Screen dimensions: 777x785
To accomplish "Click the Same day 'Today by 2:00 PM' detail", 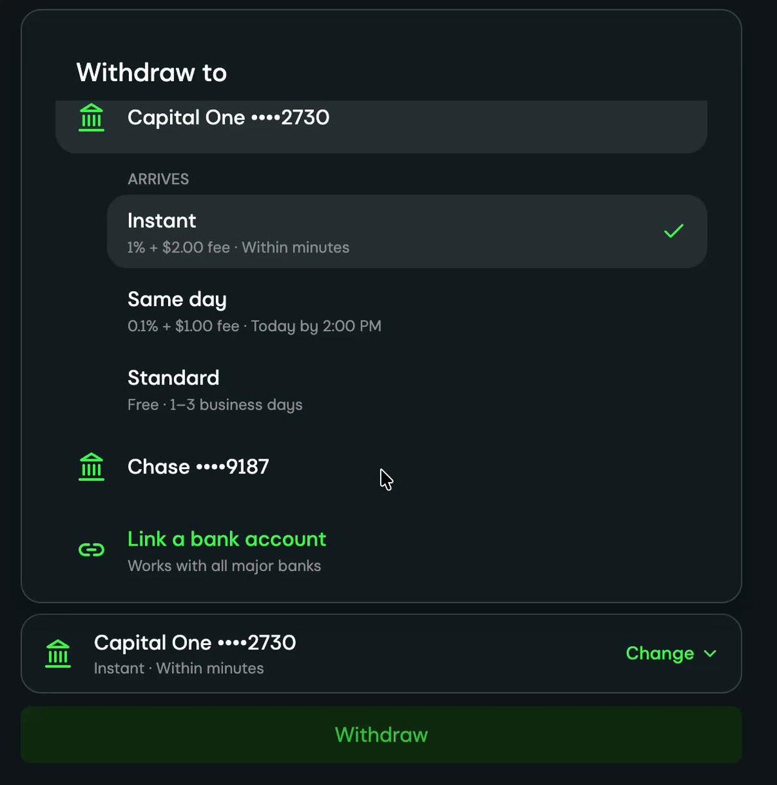I will [x=316, y=326].
